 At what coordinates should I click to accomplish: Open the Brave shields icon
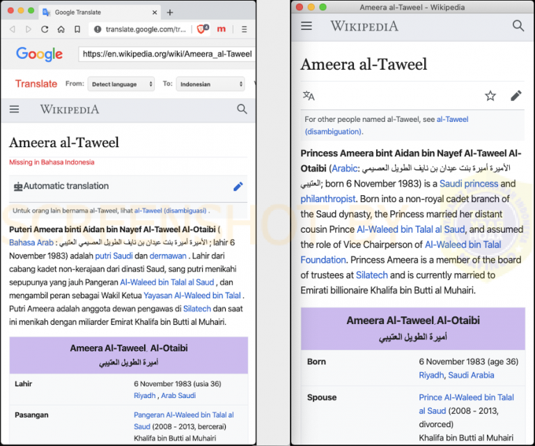click(202, 29)
